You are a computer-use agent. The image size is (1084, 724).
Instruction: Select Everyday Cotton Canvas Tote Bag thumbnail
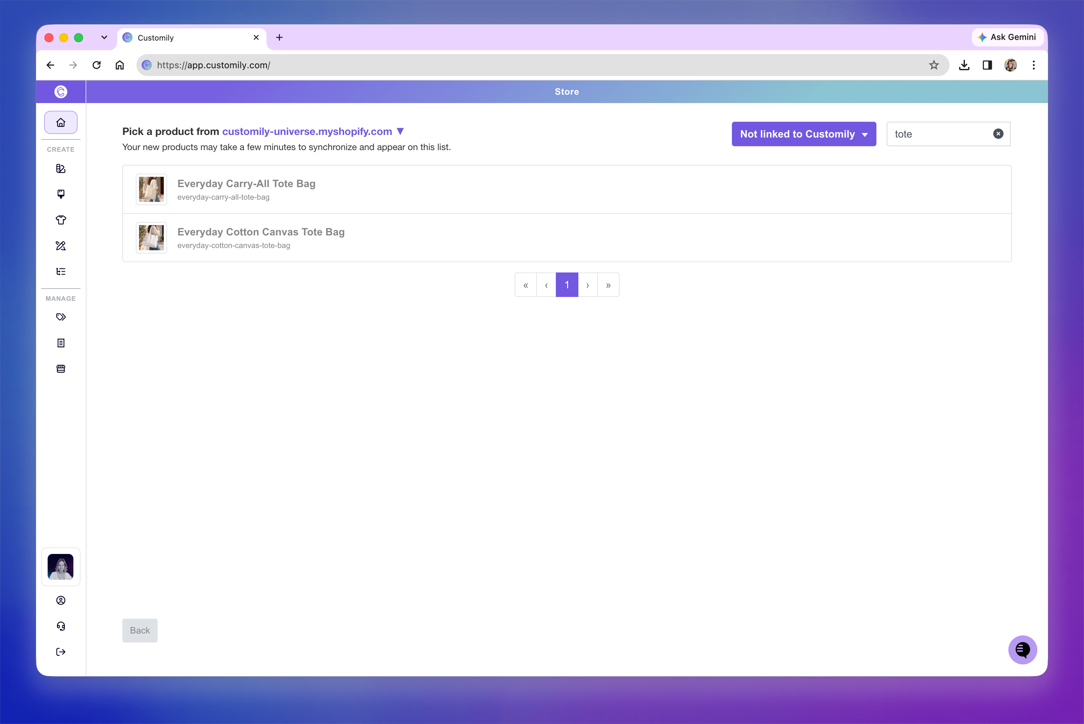151,238
